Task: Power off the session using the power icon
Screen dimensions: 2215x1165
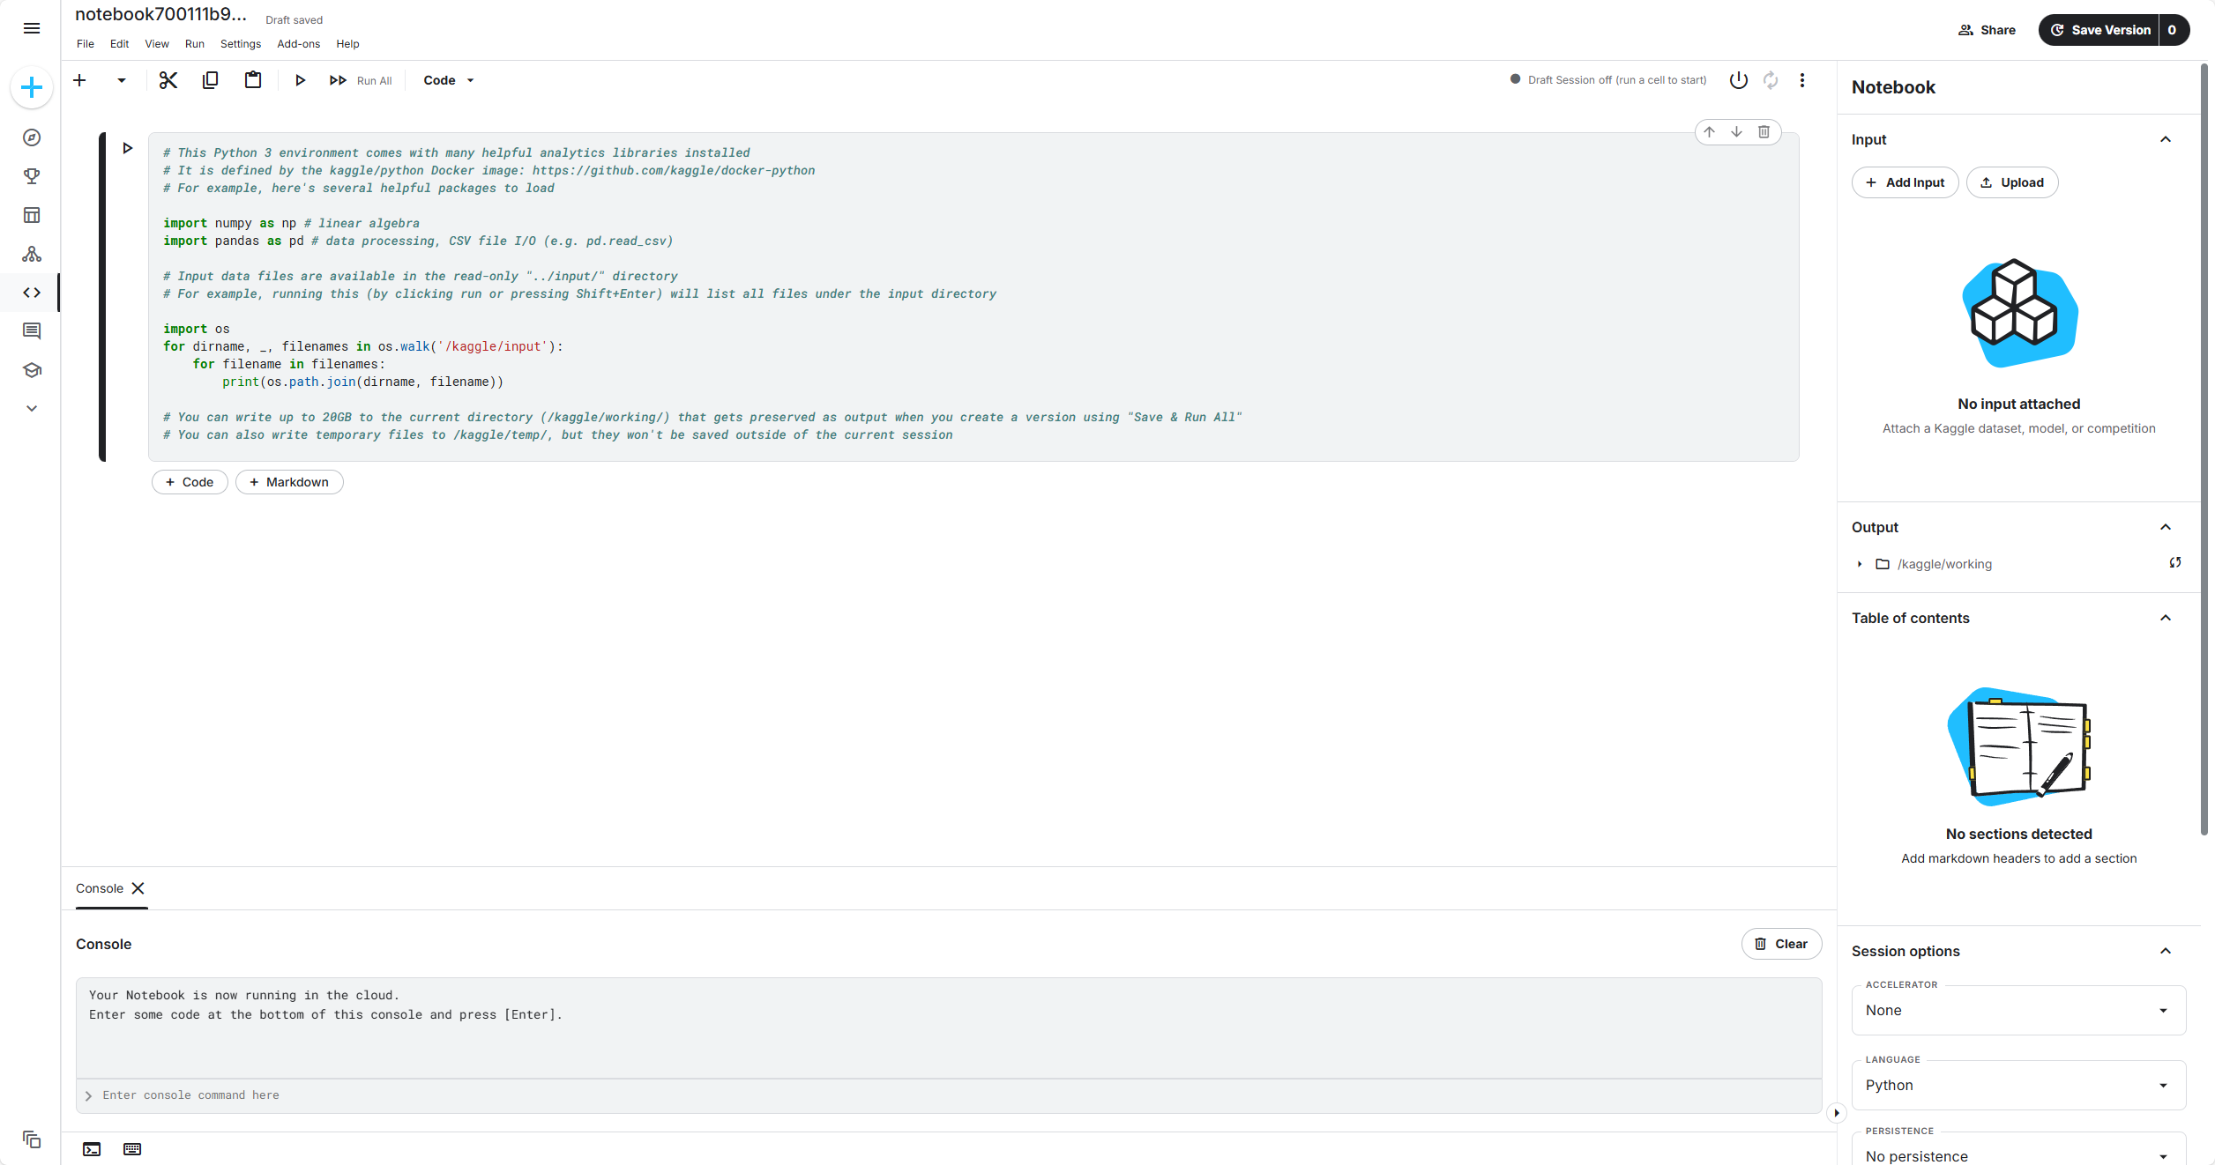Action: 1738,79
